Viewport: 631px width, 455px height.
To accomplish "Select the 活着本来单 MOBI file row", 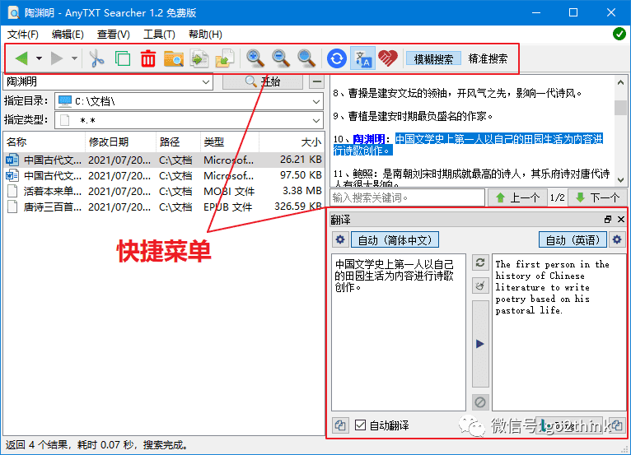I will click(163, 192).
